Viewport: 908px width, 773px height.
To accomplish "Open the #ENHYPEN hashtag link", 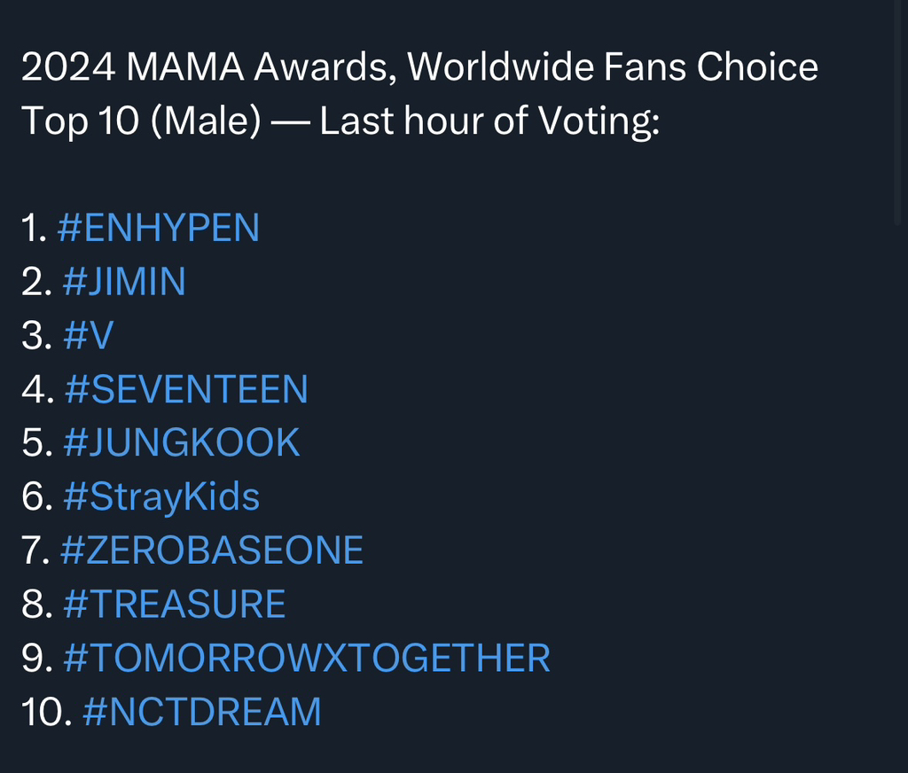I will [158, 229].
